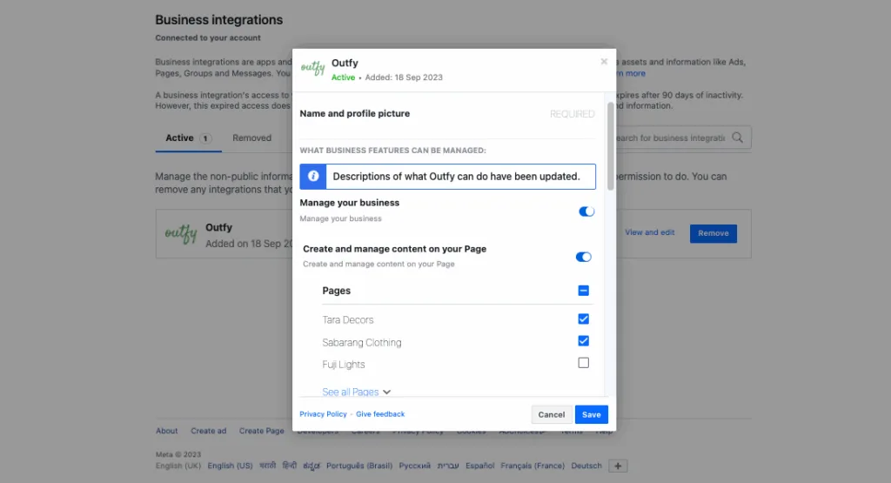Click the Give feedback link
Viewport: 891px width, 483px height.
pos(380,414)
